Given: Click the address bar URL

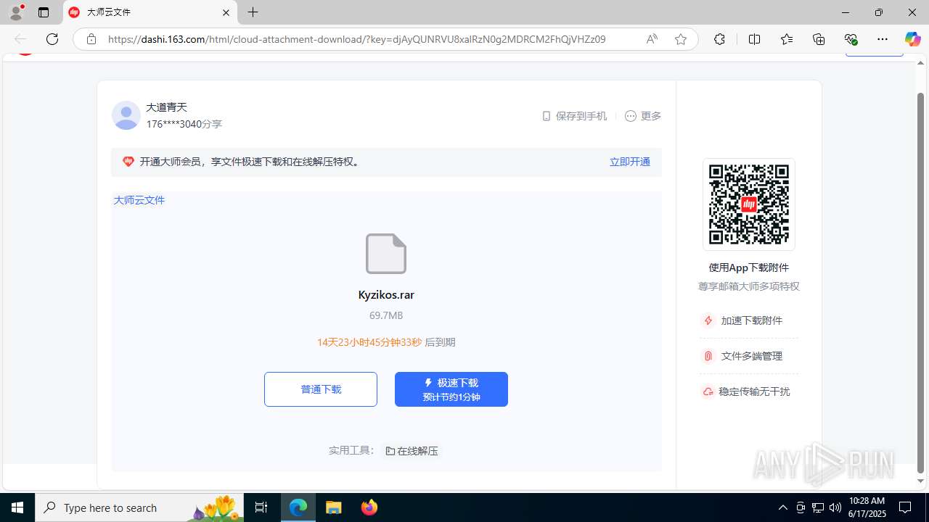Looking at the screenshot, I should [x=356, y=39].
